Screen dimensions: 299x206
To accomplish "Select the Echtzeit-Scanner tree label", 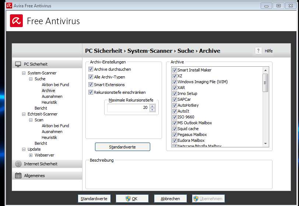I will (42, 114).
